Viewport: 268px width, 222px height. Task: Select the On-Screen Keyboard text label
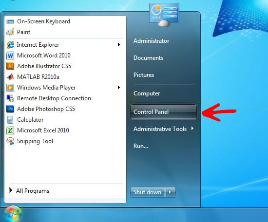click(43, 21)
